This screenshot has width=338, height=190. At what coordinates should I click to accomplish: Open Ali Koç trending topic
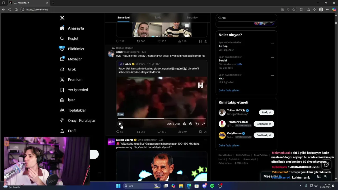point(223,46)
